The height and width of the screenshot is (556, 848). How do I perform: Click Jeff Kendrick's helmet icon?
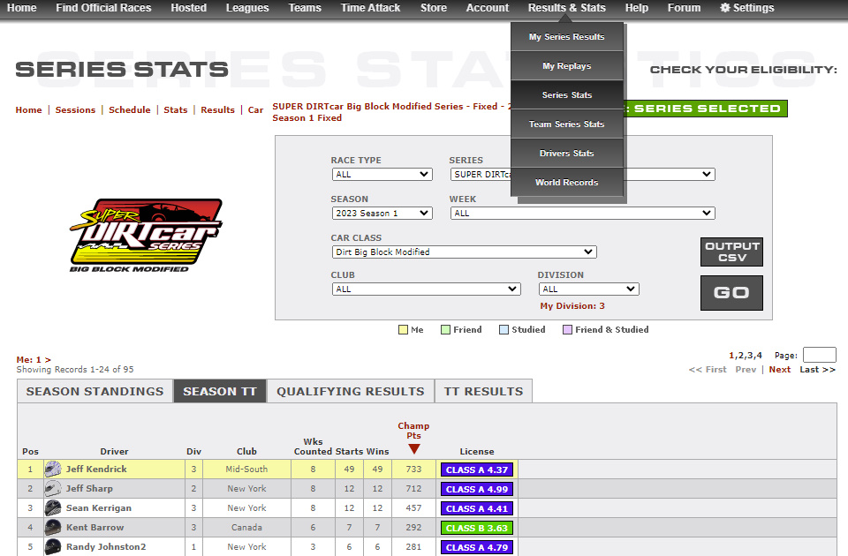pyautogui.click(x=53, y=470)
